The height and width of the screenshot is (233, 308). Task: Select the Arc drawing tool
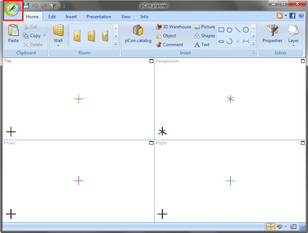coord(230,41)
